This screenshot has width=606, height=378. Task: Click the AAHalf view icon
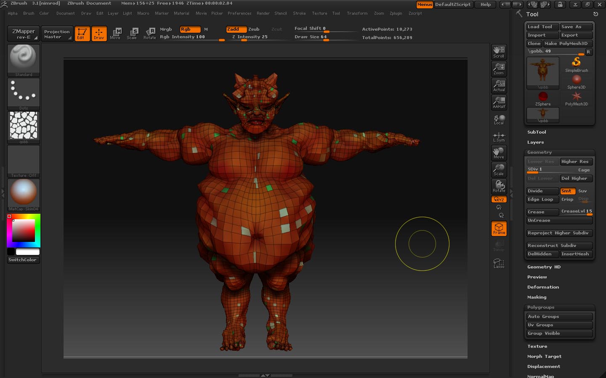[x=499, y=102]
